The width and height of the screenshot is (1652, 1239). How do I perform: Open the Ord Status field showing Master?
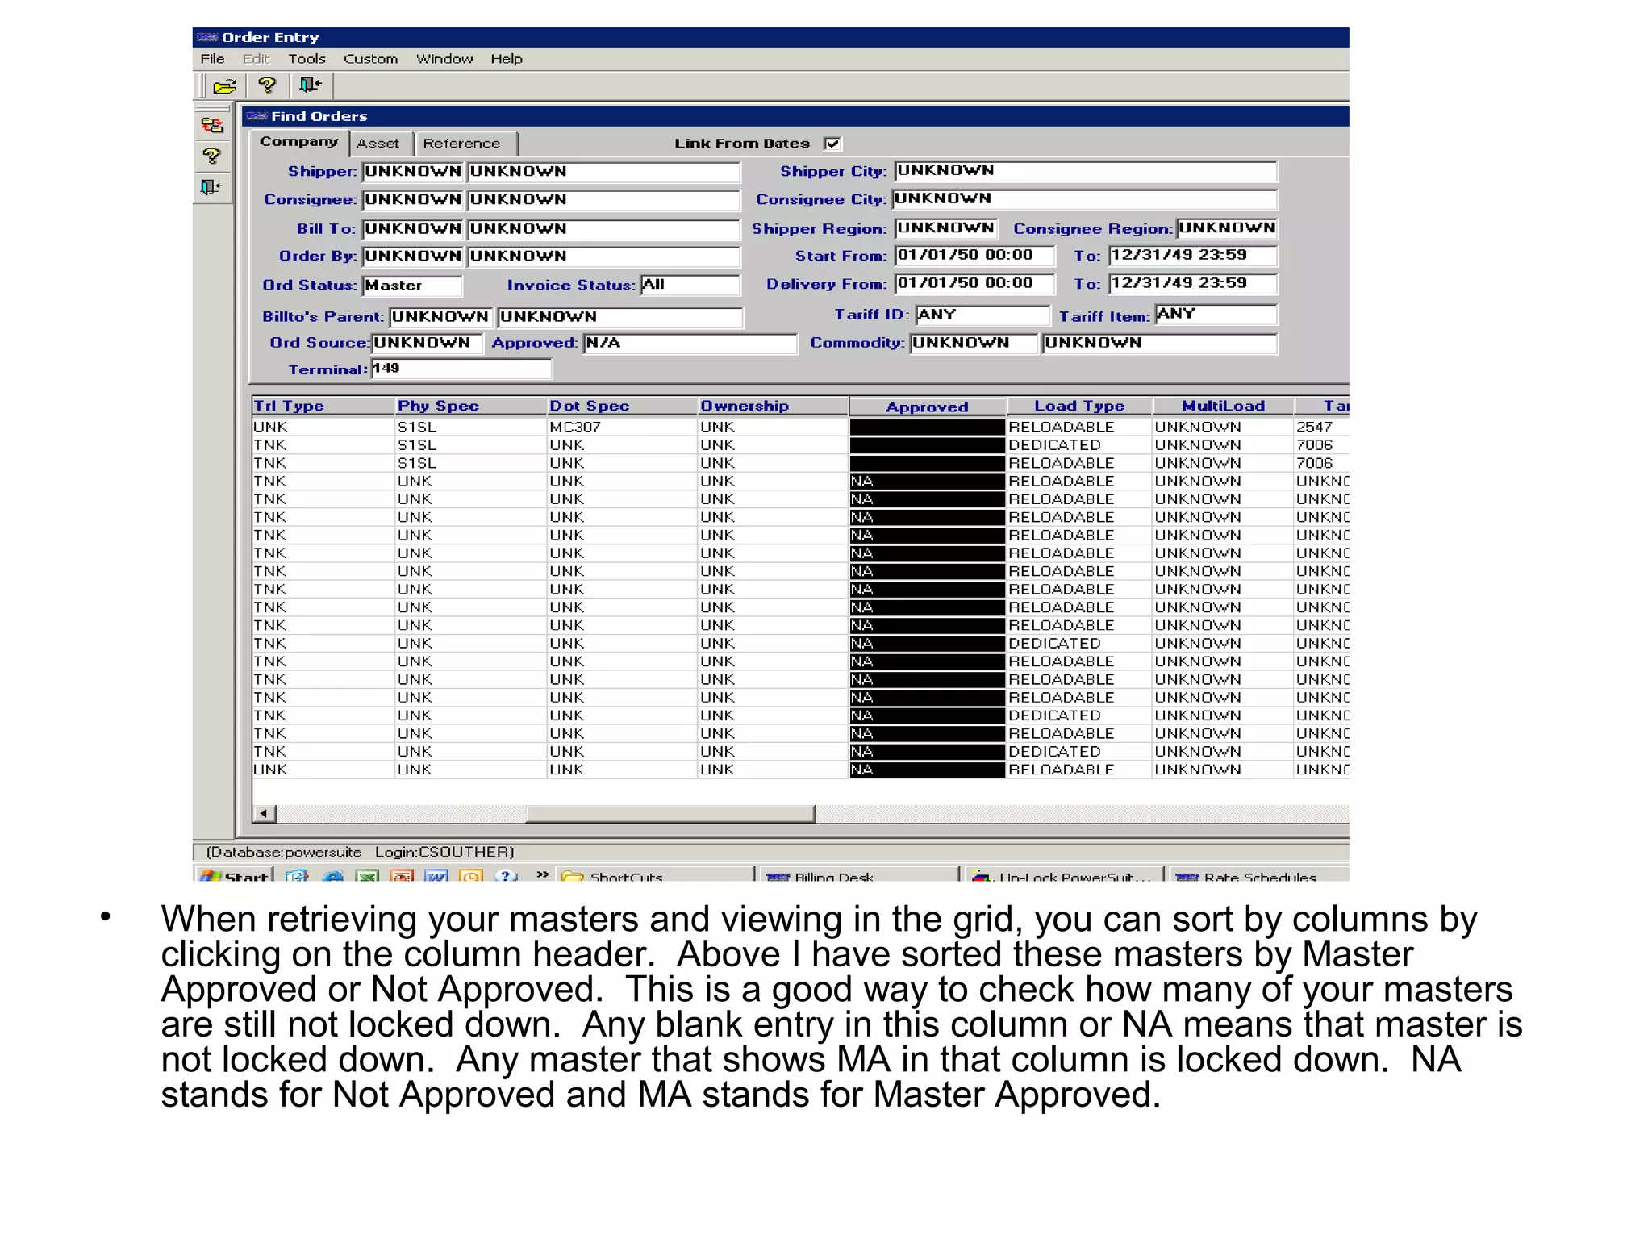[x=411, y=286]
